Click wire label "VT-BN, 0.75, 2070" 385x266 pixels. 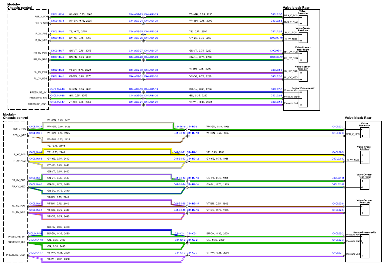pyautogui.click(x=80, y=70)
